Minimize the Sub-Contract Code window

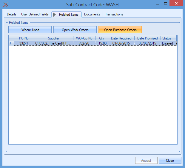coord(158,4)
